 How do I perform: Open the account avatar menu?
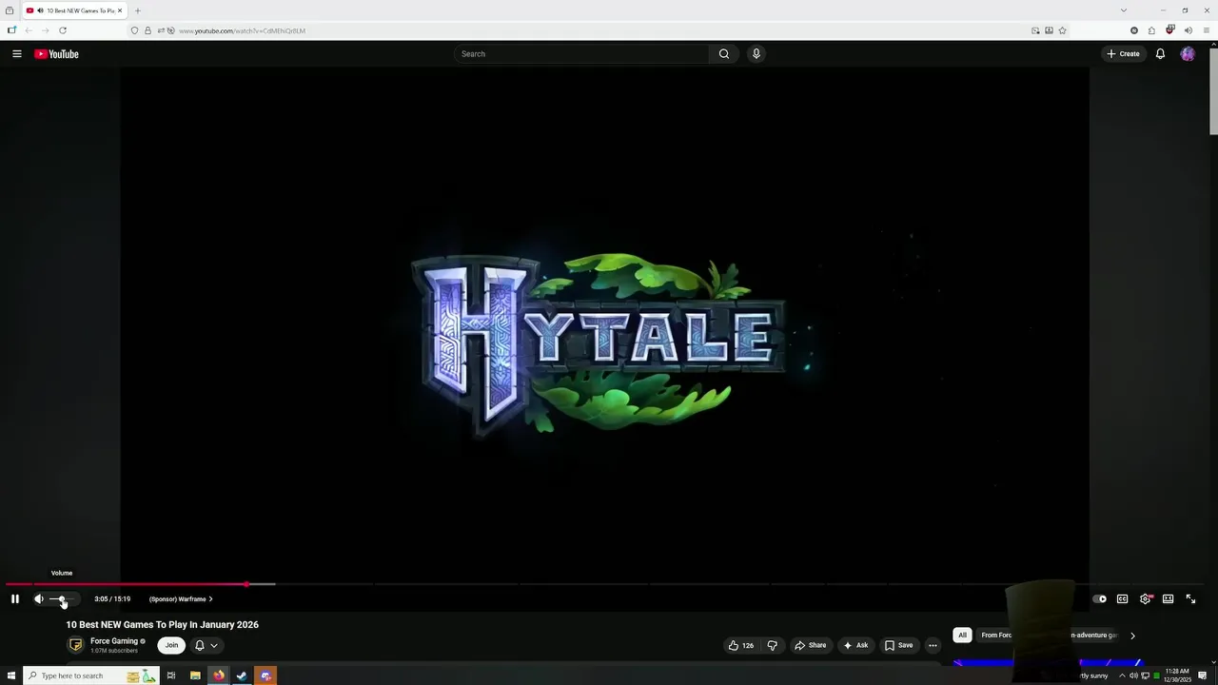coord(1188,54)
